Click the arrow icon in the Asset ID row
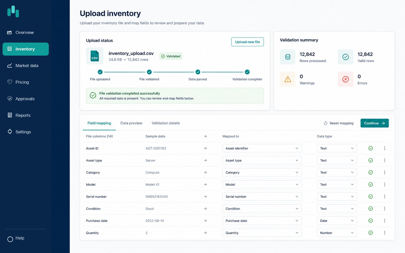The height and width of the screenshot is (253, 405). (x=205, y=148)
